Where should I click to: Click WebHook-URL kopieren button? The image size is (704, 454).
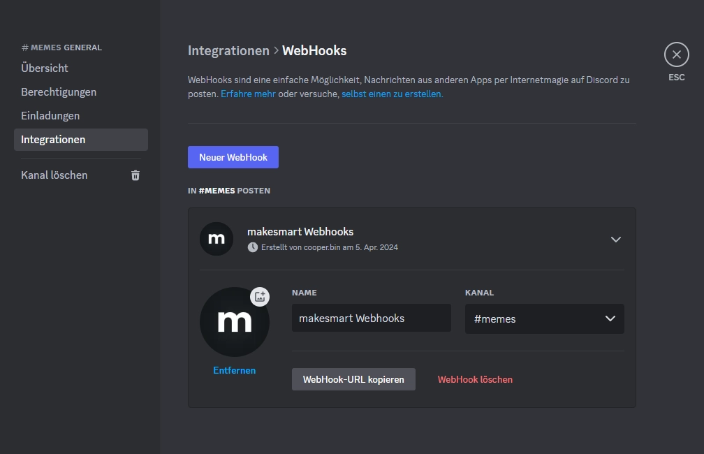point(353,379)
